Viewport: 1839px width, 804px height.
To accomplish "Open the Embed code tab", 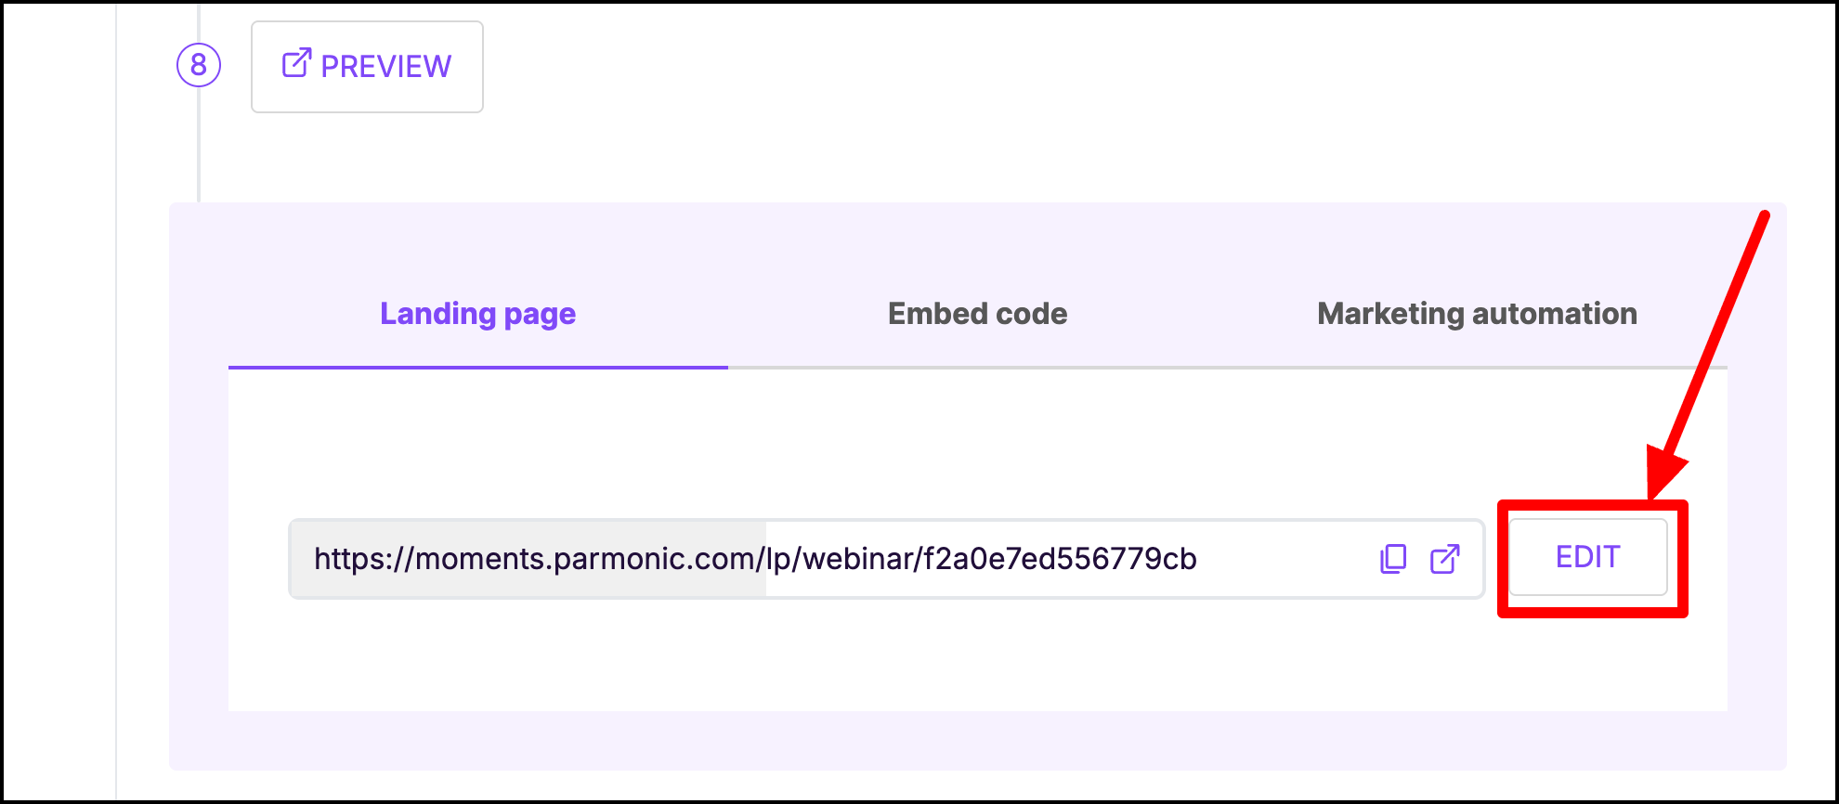I will coord(978,314).
